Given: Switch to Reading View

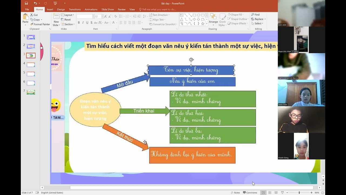Looking at the screenshot, I should tap(276, 193).
